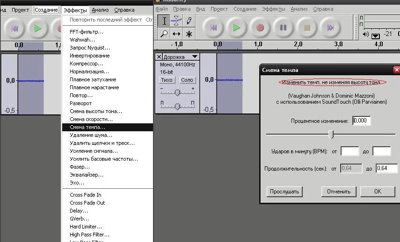Adjust the tempo percent change slider
Image resolution: width=400 pixels, height=242 pixels.
click(331, 134)
